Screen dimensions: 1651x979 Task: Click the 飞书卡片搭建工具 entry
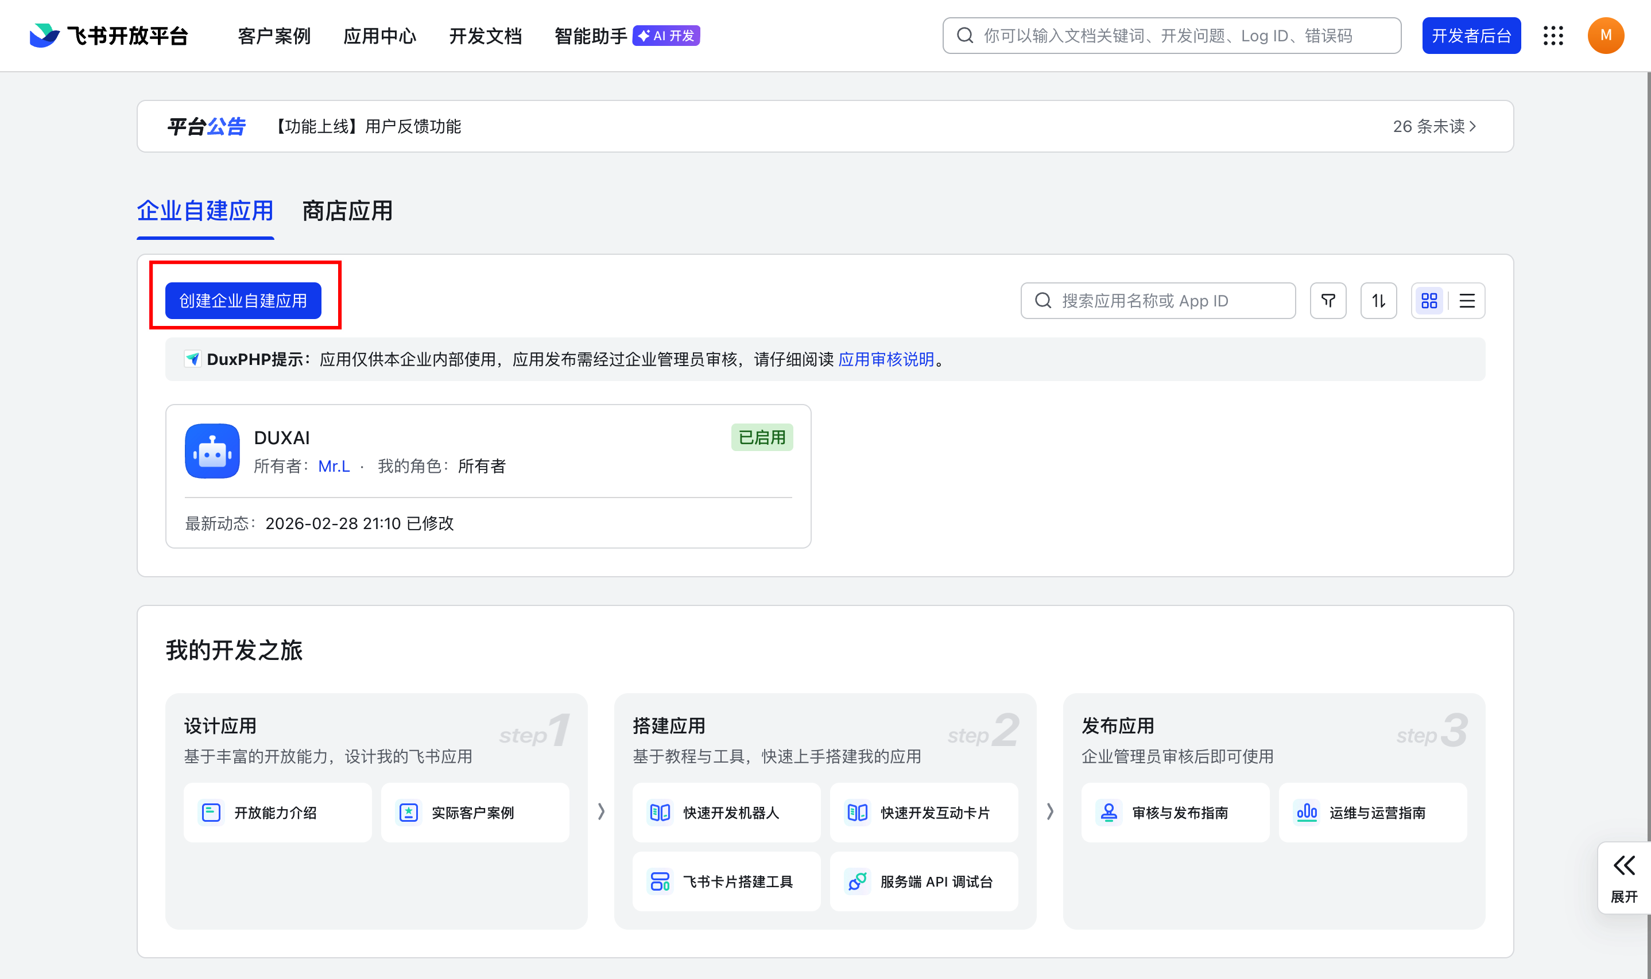pyautogui.click(x=726, y=881)
